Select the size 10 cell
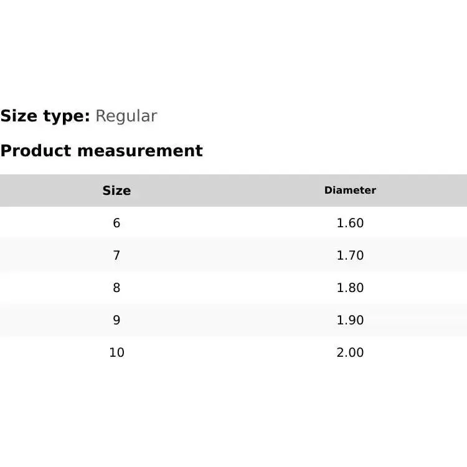Image resolution: width=467 pixels, height=467 pixels. [x=116, y=352]
